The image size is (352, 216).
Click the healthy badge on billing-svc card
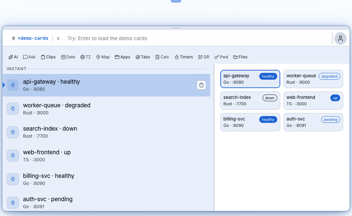pos(268,119)
